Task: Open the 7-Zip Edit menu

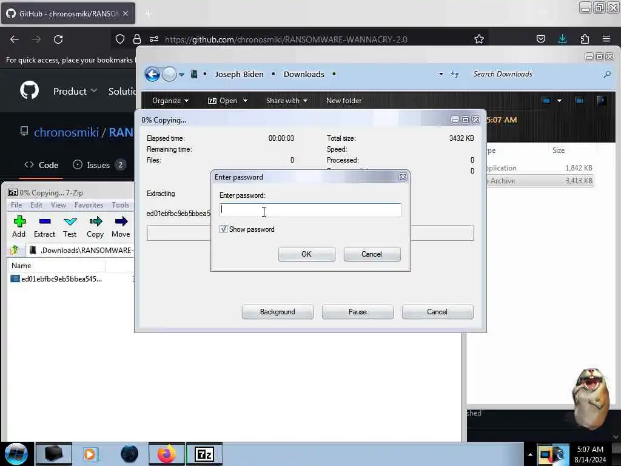Action: pos(36,205)
